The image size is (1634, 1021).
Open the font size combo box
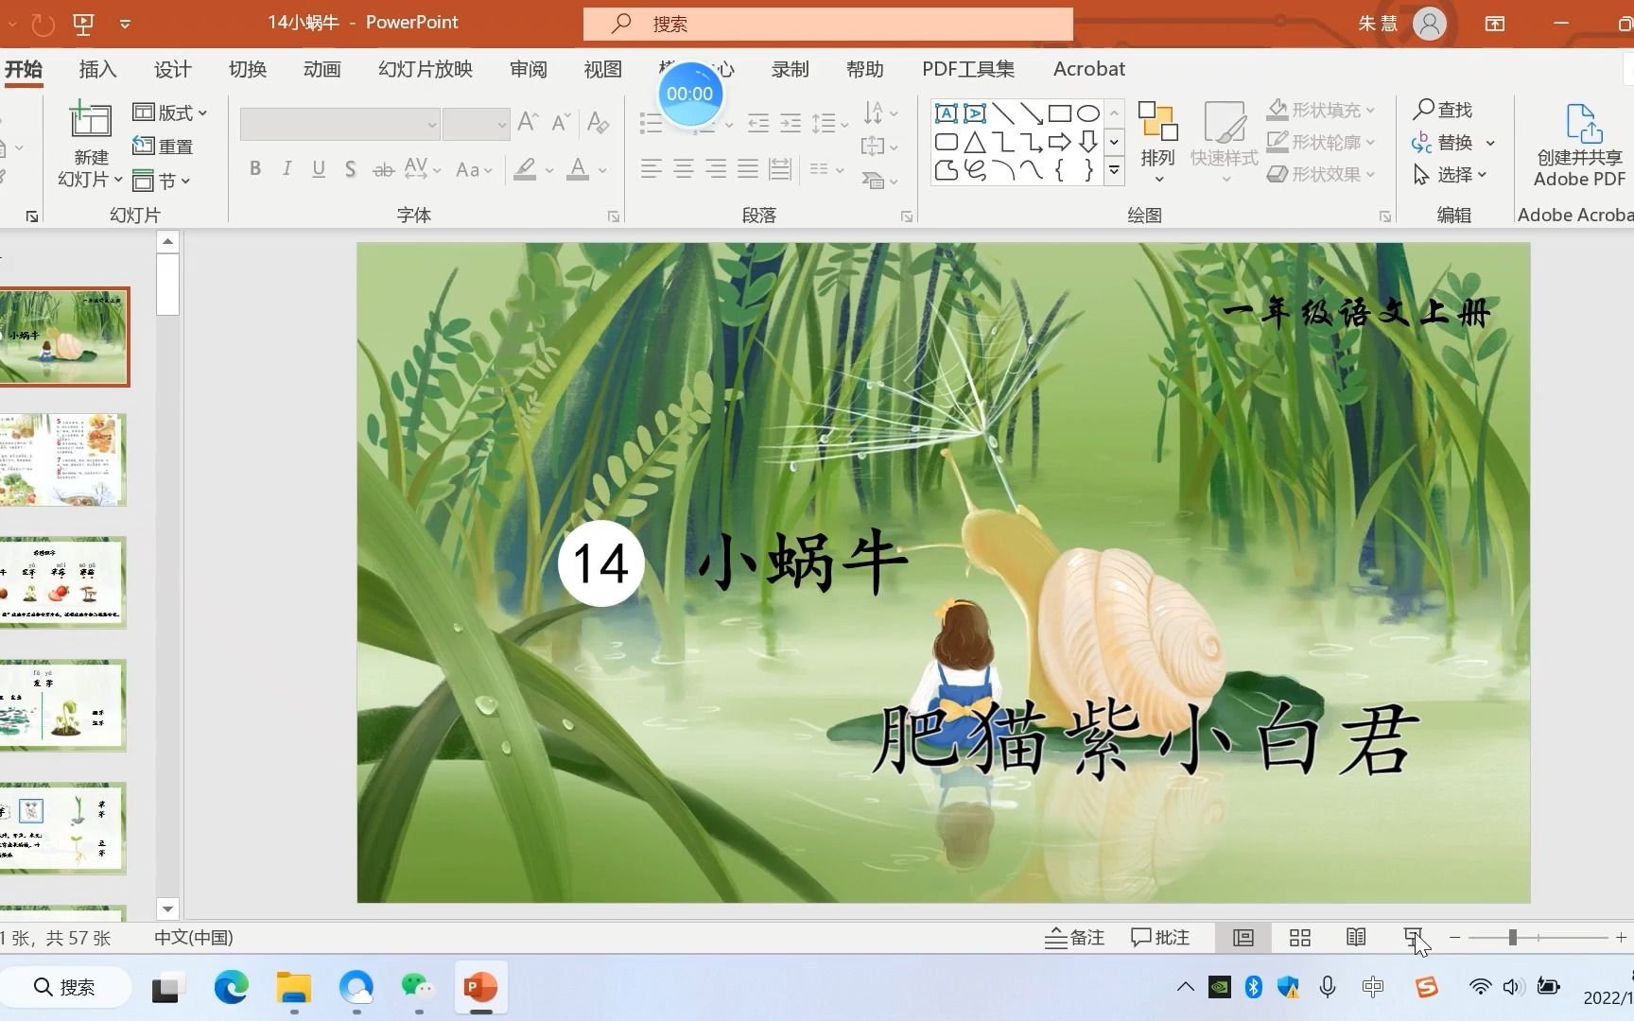pos(477,124)
